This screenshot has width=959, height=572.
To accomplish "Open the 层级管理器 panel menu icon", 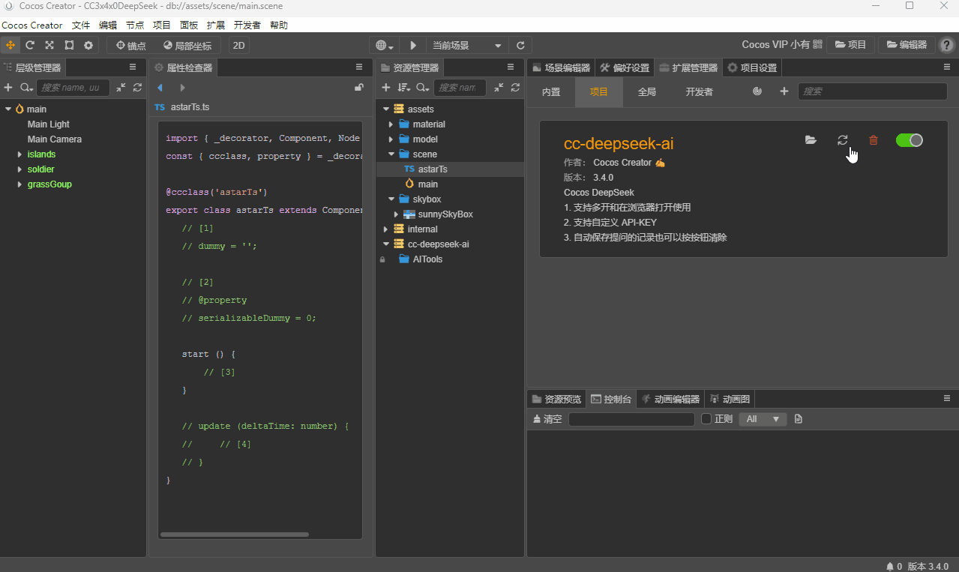I will [133, 67].
